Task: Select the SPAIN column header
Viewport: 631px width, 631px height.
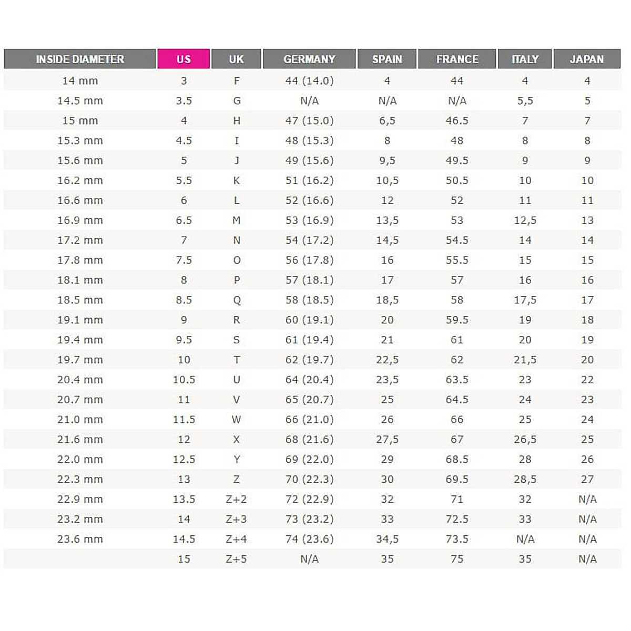Action: pyautogui.click(x=387, y=59)
